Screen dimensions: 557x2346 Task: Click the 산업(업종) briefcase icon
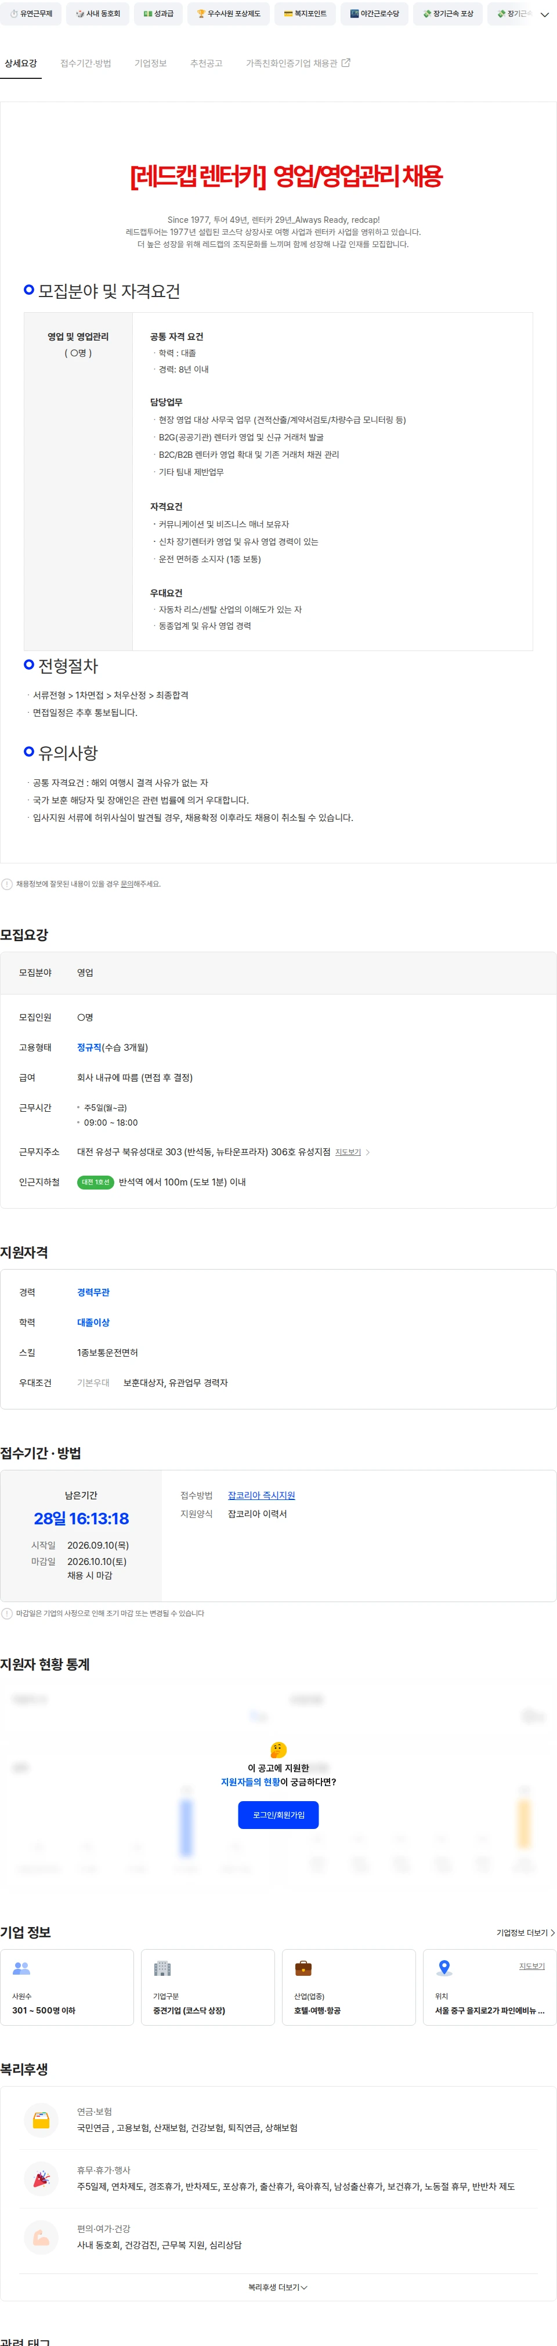[x=303, y=1968]
